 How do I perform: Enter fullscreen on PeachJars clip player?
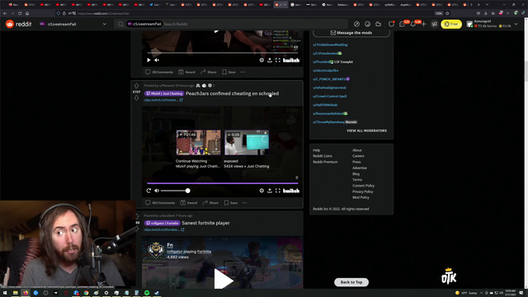coord(278,191)
